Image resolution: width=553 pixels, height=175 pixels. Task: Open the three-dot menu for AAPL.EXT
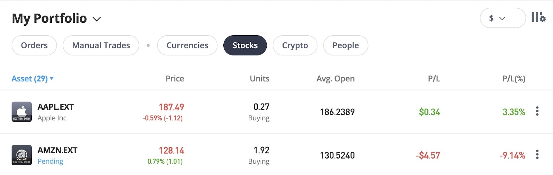537,111
